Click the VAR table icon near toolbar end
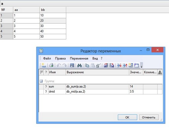169x128 pixels. [131, 65]
